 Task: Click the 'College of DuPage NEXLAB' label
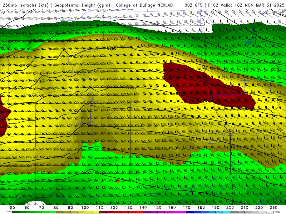[x=144, y=5]
